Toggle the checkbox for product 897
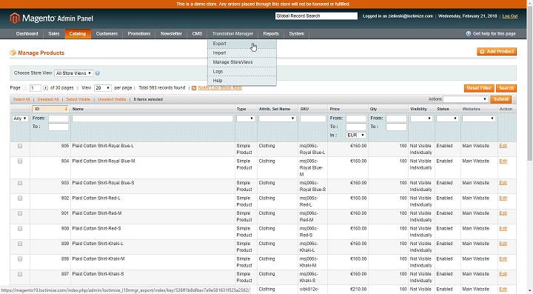The image size is (533, 294). click(x=20, y=274)
